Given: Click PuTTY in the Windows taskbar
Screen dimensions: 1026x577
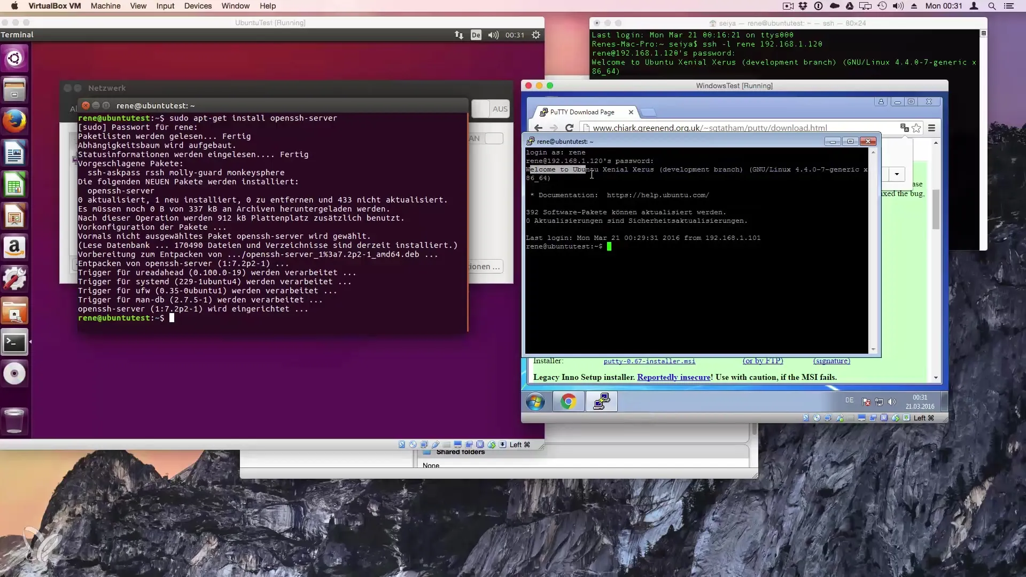Looking at the screenshot, I should pyautogui.click(x=602, y=401).
